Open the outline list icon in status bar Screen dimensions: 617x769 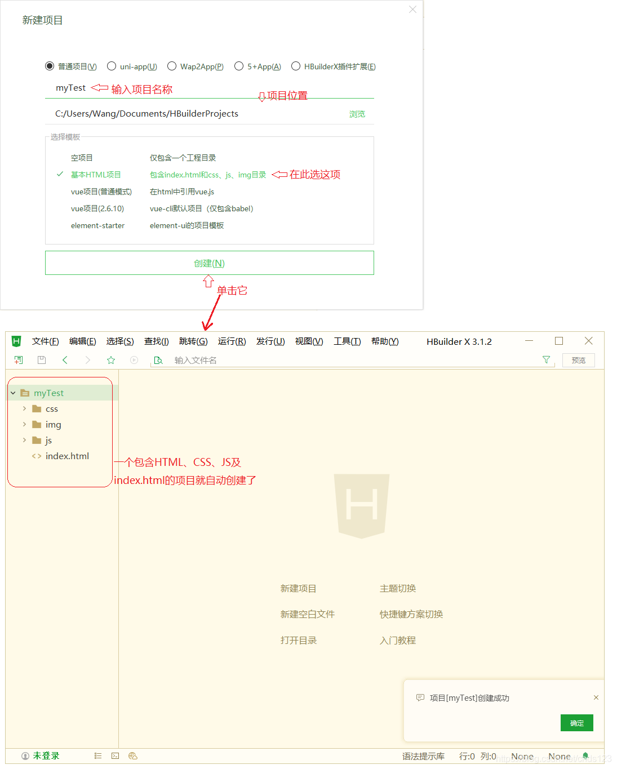tap(98, 756)
